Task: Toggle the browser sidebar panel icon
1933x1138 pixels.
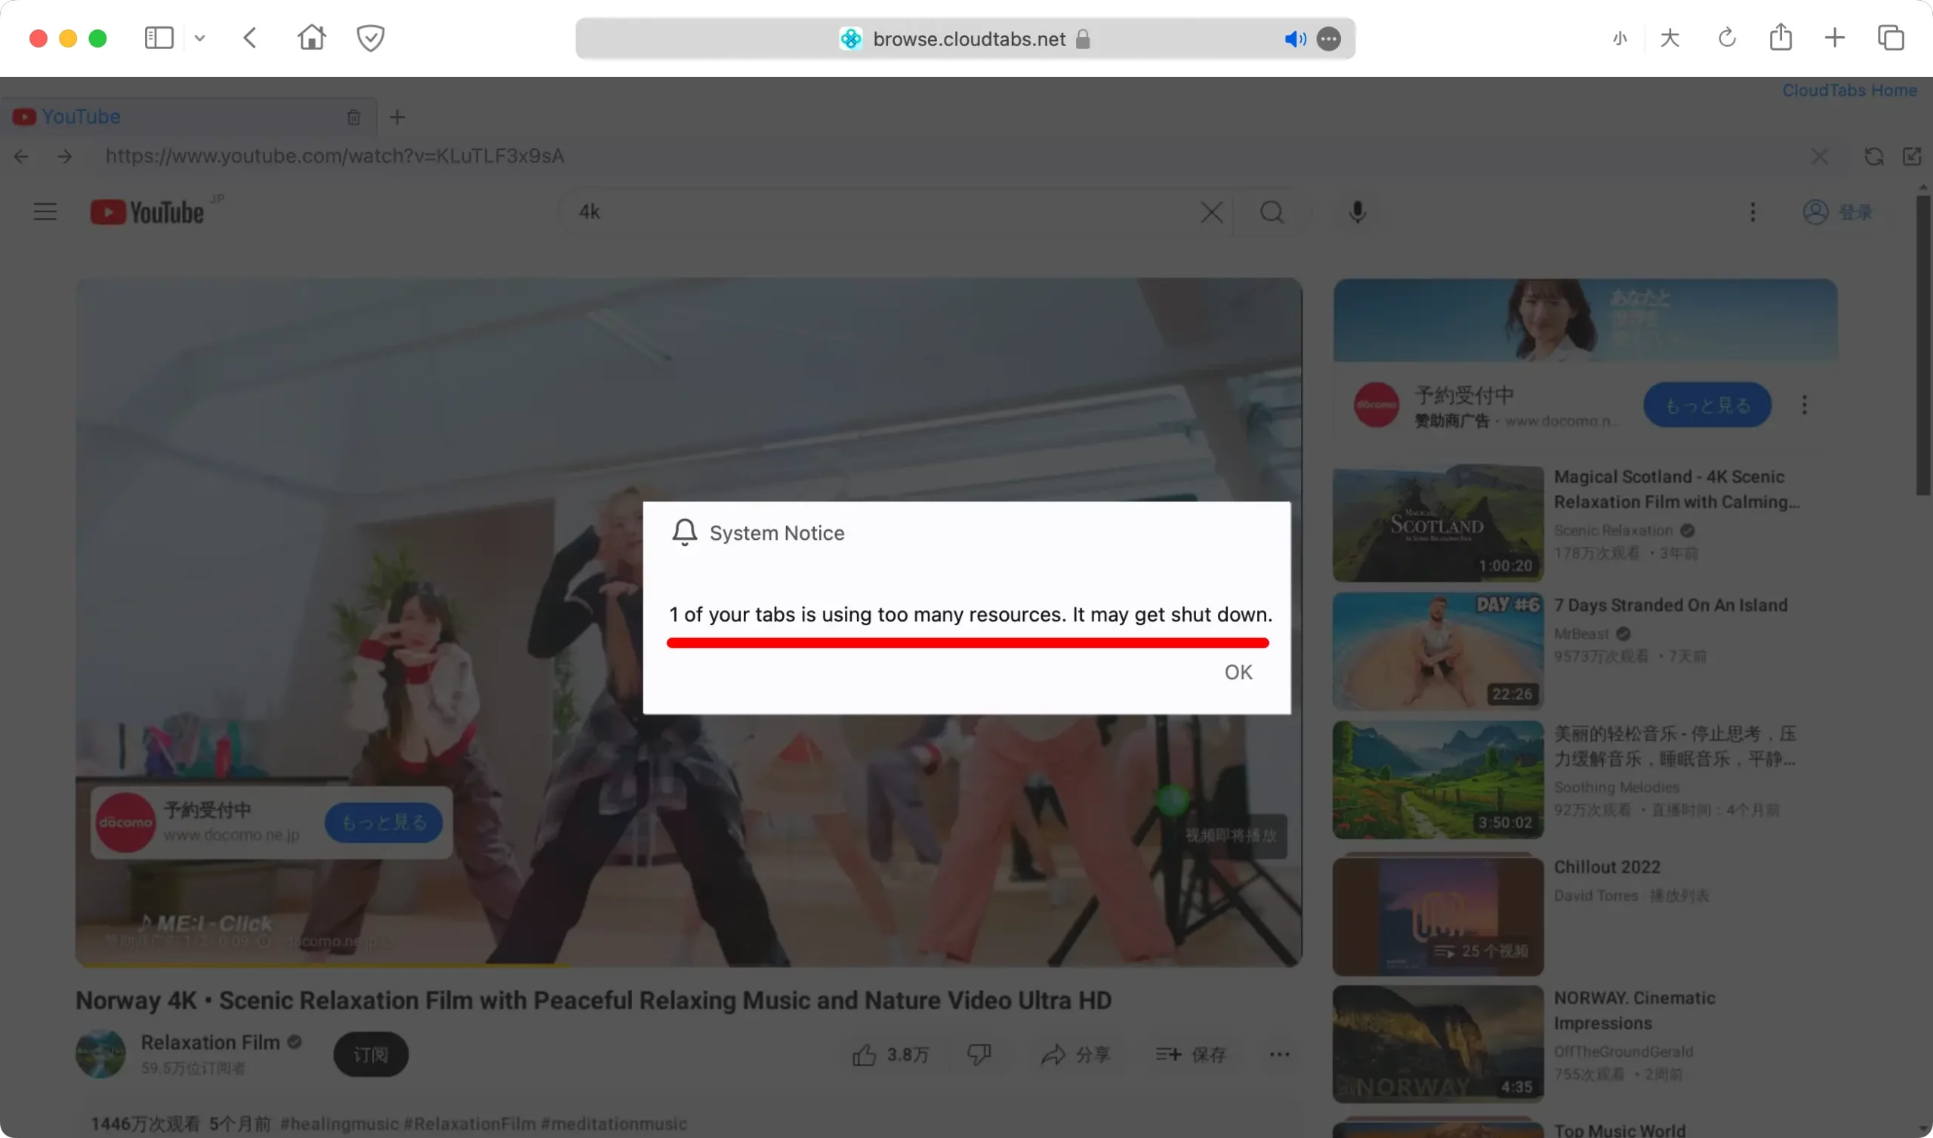Action: [x=159, y=38]
